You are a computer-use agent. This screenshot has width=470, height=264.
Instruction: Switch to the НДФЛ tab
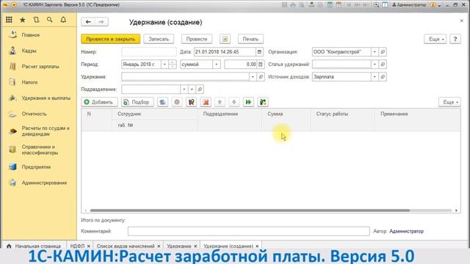77,246
